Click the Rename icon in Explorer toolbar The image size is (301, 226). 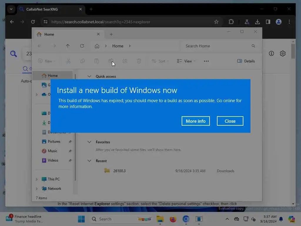pos(111,61)
